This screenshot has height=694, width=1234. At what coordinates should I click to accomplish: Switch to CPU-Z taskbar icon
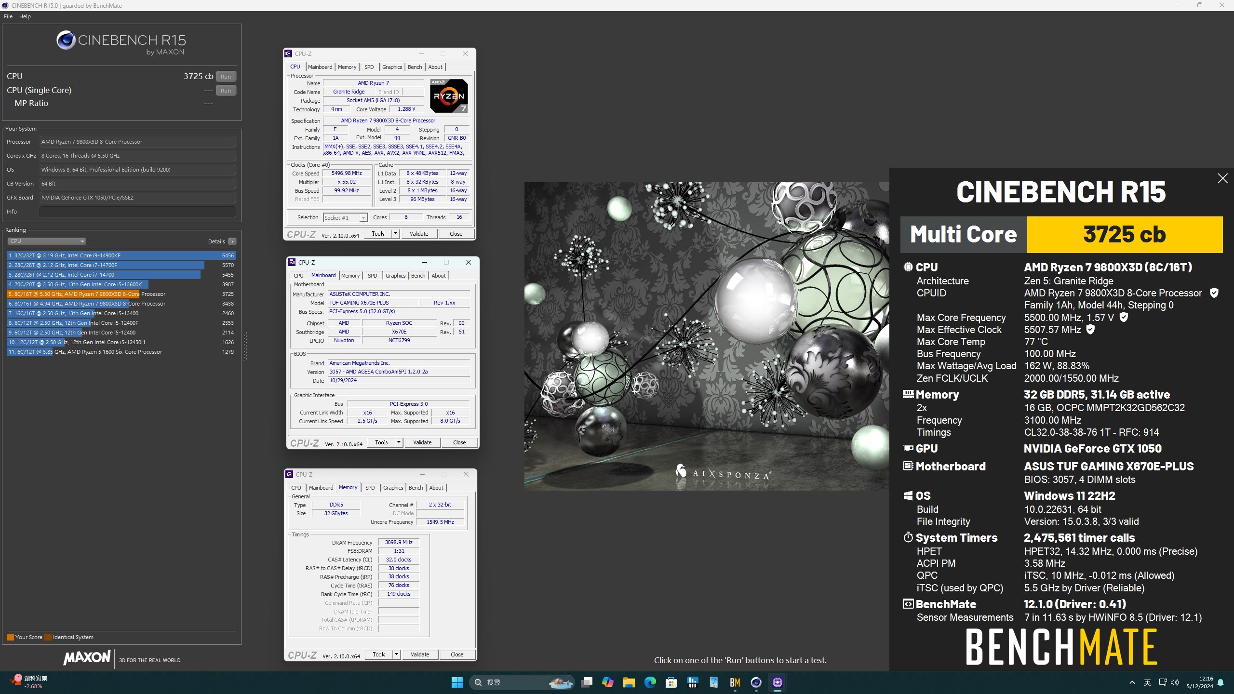[x=777, y=682]
